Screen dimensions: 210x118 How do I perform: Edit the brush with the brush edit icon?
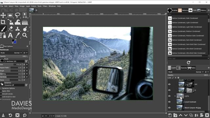pos(26,61)
